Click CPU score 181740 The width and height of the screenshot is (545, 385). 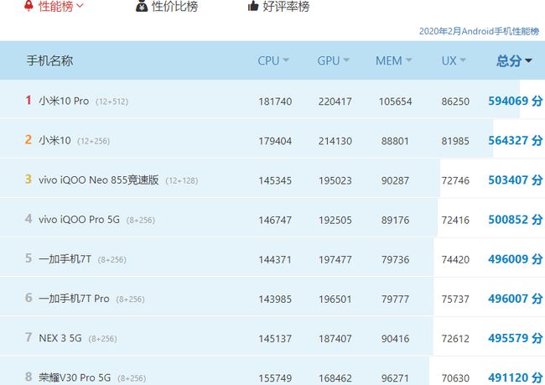(275, 101)
